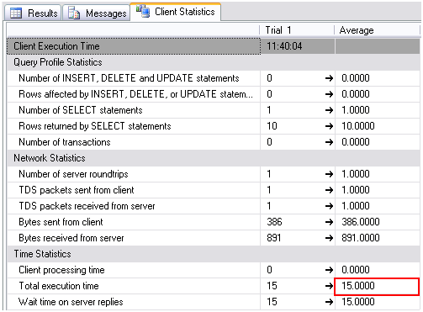Viewport: 423px width, 312px height.
Task: Click the arrow icon in Wait time row
Action: coord(329,302)
